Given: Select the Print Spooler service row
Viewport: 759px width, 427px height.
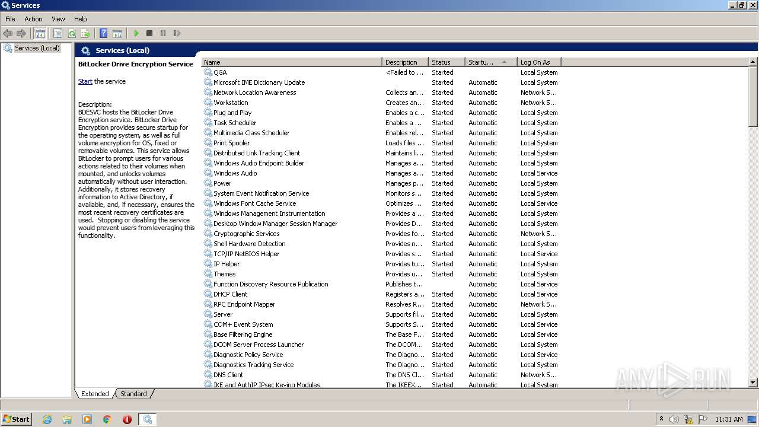Looking at the screenshot, I should coord(381,143).
